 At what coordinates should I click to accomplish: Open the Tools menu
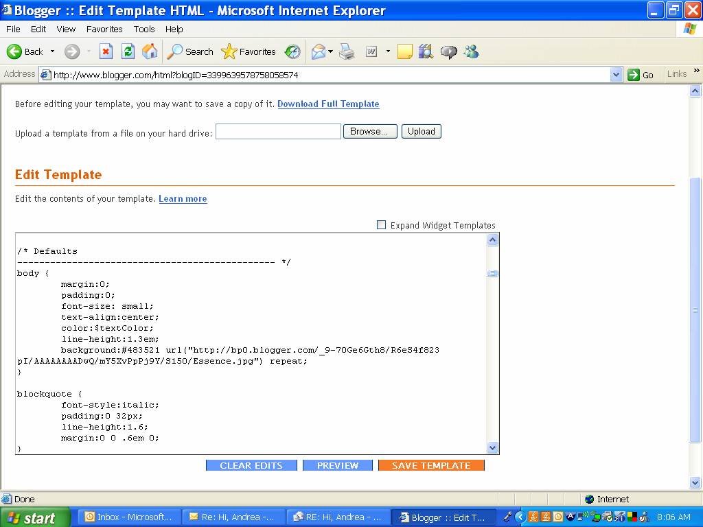tap(144, 29)
